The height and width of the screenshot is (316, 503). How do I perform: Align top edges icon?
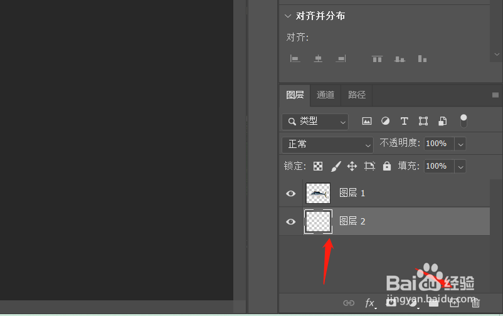tap(377, 59)
